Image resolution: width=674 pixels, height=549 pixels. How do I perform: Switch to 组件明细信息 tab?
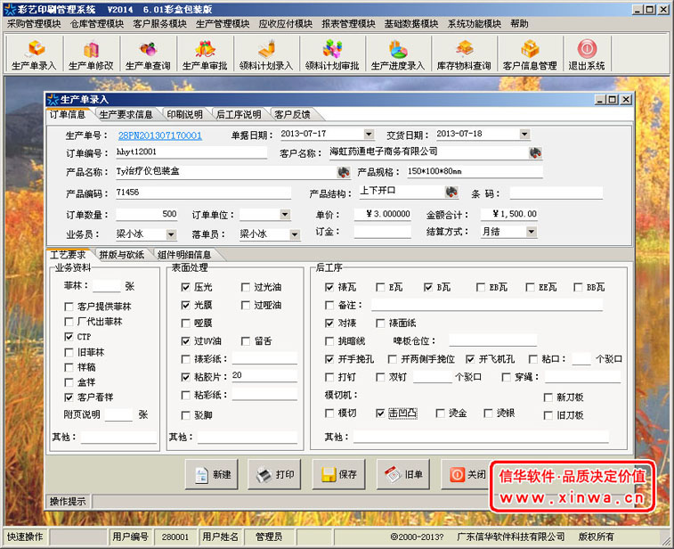pos(184,255)
